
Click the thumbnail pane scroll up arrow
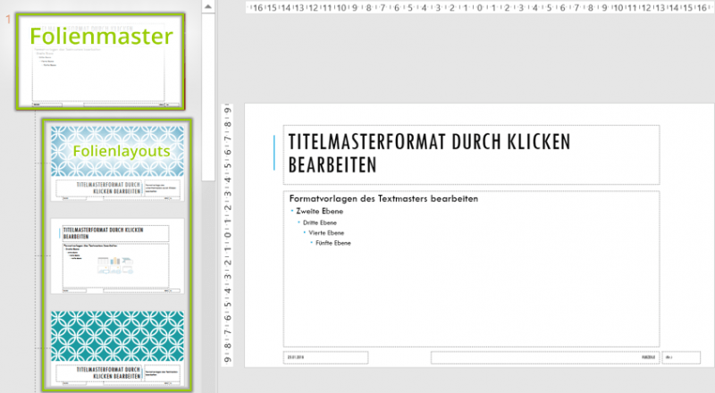pyautogui.click(x=208, y=6)
